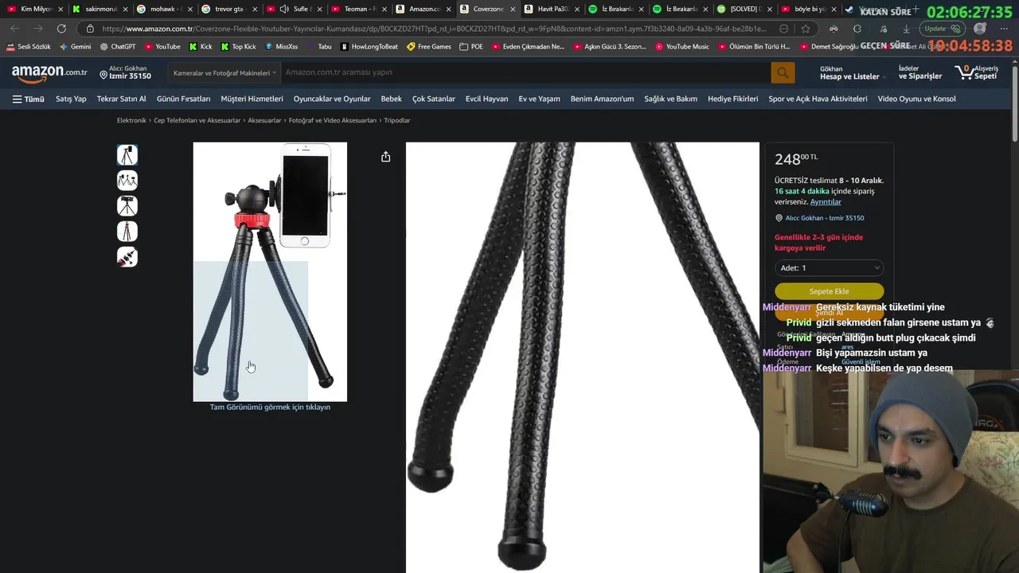
Task: Open the Ayrıntılar delivery details link
Action: point(826,202)
